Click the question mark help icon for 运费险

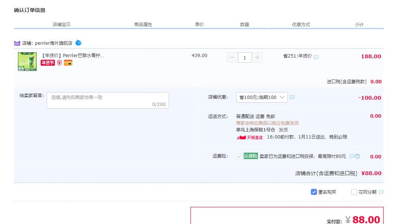click(x=358, y=156)
